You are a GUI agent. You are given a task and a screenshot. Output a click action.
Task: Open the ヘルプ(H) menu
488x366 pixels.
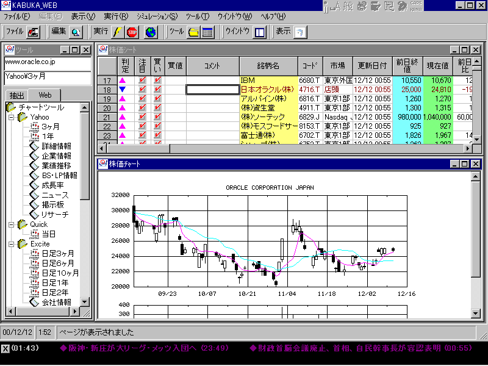coord(273,16)
